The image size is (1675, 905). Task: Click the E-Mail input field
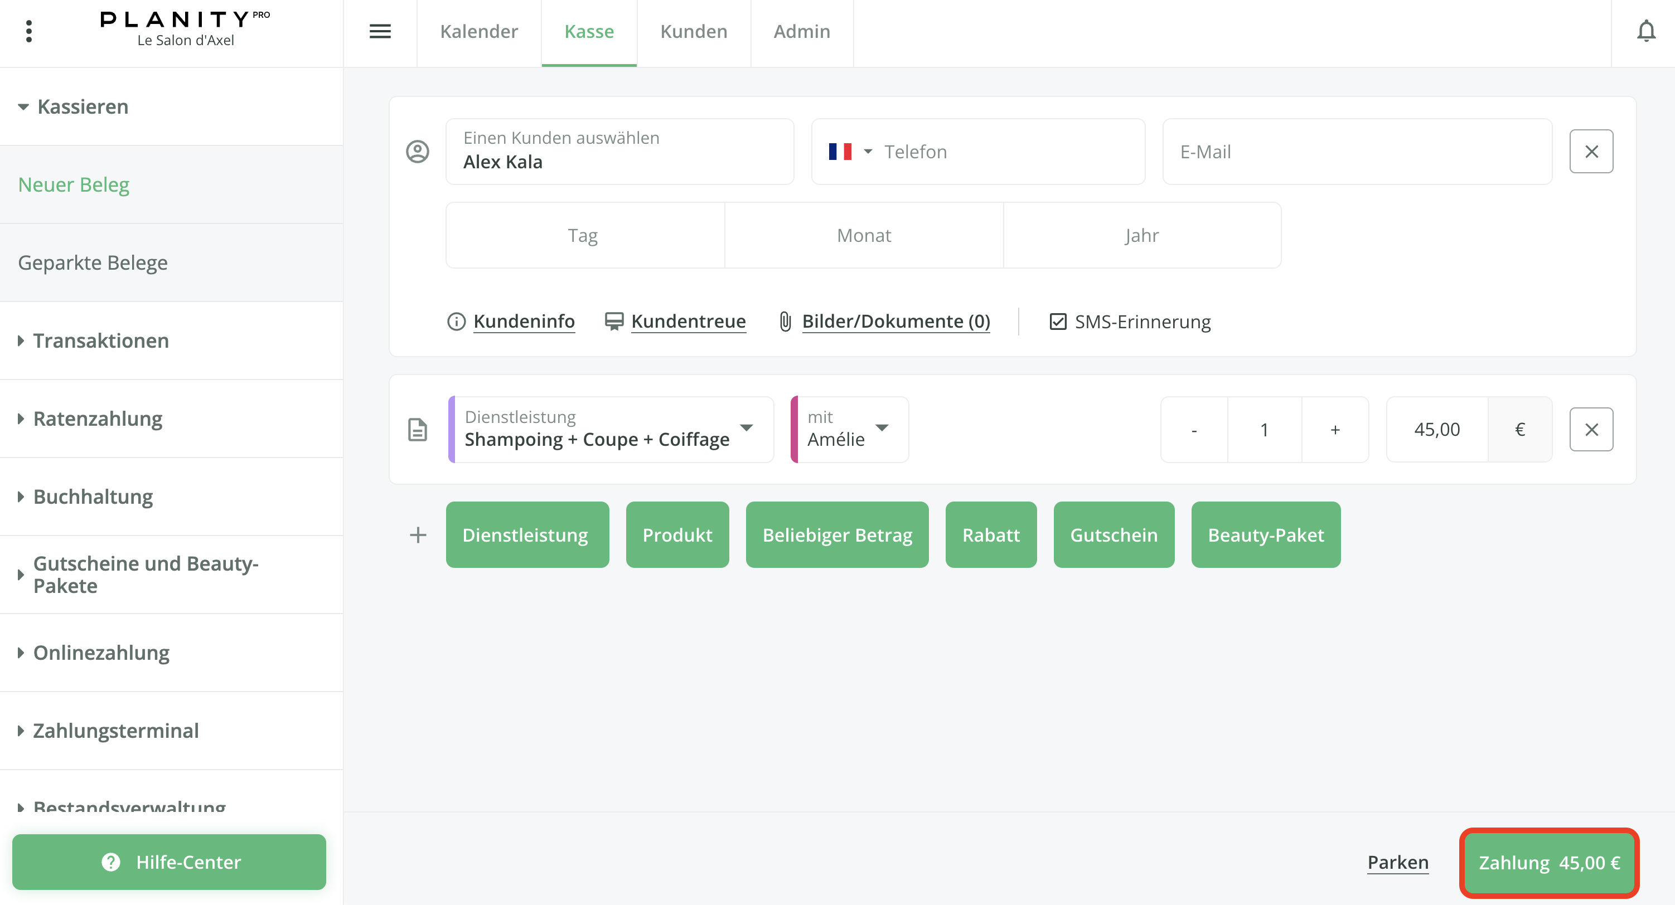coord(1357,152)
